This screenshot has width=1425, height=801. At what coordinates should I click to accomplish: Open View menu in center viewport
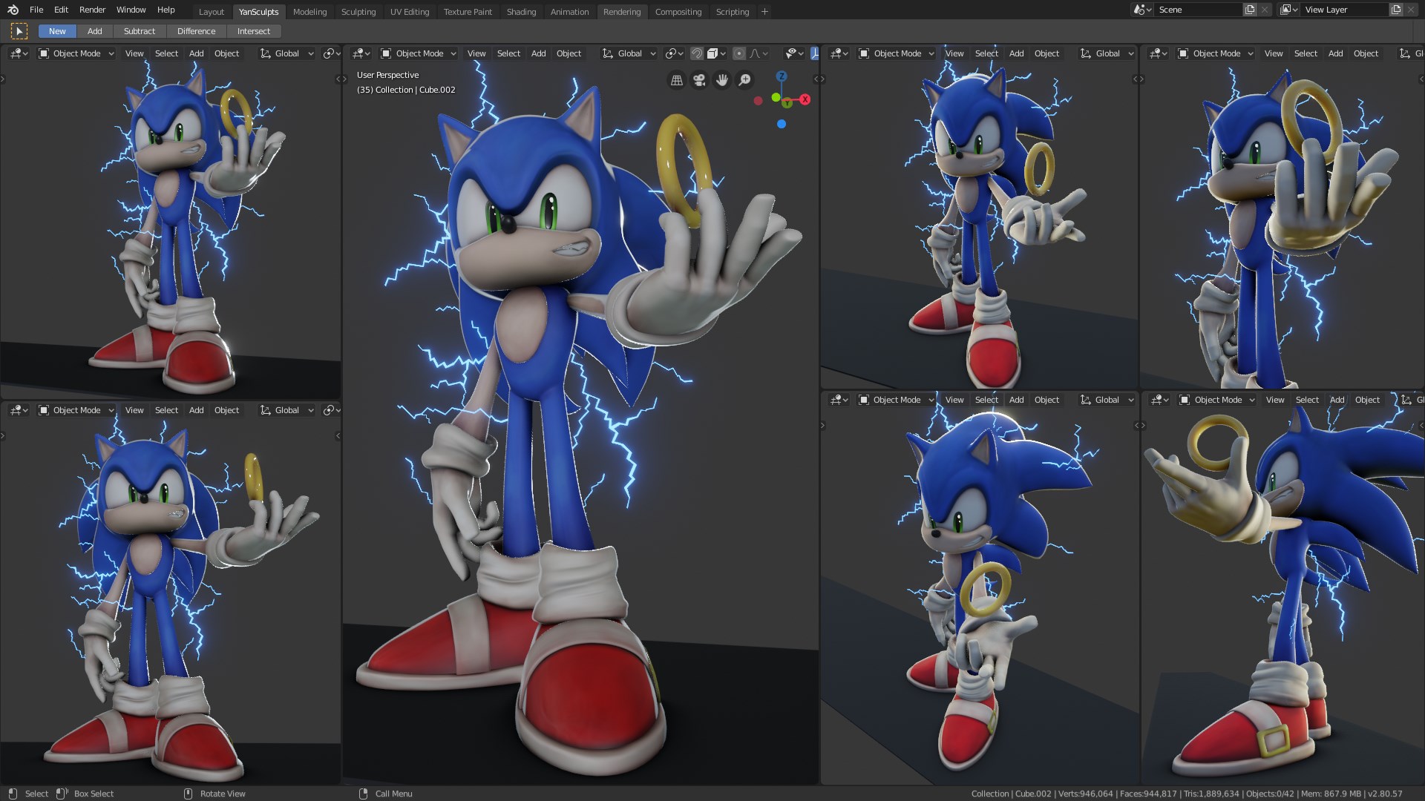[476, 53]
